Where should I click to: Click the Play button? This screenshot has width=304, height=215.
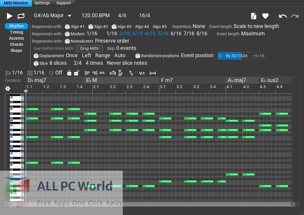point(9,16)
